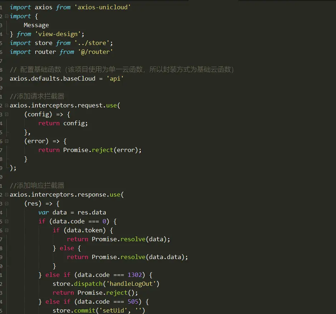Image resolution: width=336 pixels, height=314 pixels.
Task: Click the router identifier after import
Action: pos(45,52)
